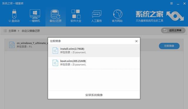Screen dimensions: 188x109
Task: Click the 所在目录：F:\ text of ISO
Action: [24, 47]
